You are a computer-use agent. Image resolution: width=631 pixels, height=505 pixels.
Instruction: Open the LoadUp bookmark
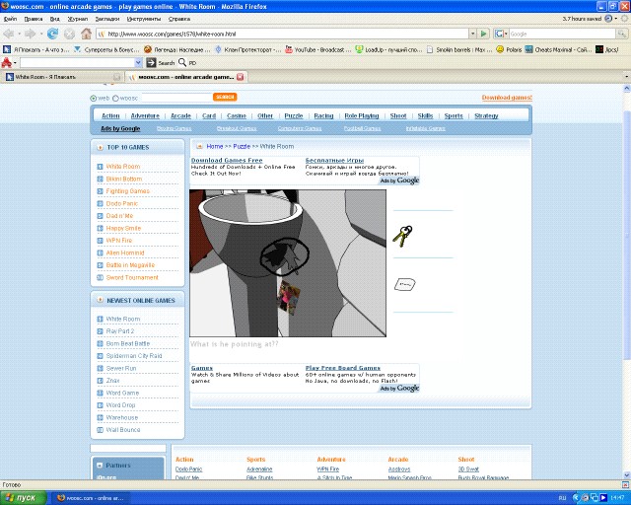(x=388, y=50)
